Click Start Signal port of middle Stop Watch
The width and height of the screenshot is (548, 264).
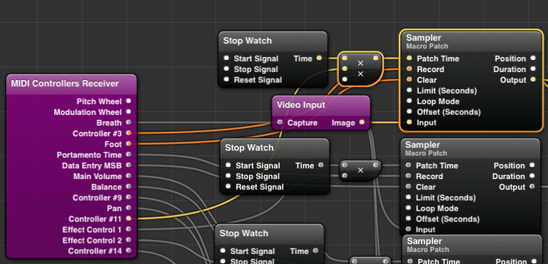(x=228, y=165)
